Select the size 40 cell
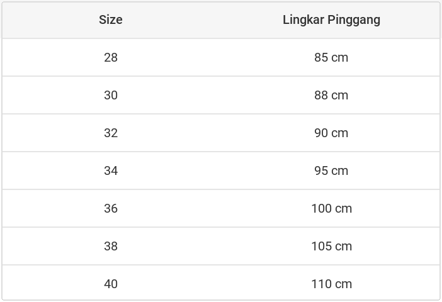The height and width of the screenshot is (302, 442). pyautogui.click(x=111, y=284)
